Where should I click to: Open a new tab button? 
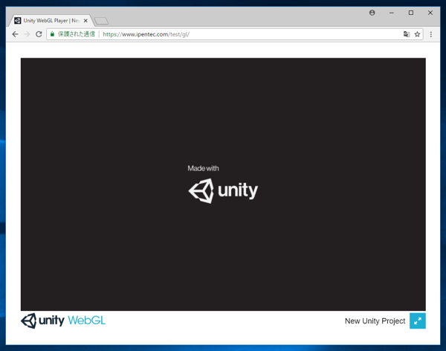[x=101, y=21]
